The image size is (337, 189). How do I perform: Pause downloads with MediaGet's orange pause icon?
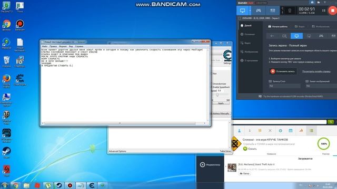(x=260, y=131)
